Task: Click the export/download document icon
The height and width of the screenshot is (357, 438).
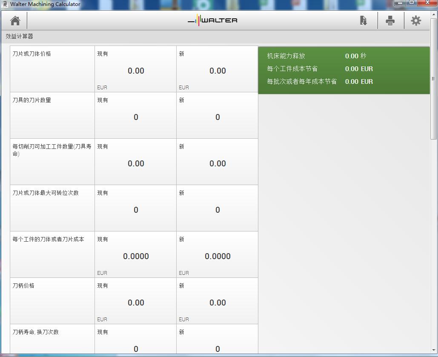Action: tap(363, 20)
